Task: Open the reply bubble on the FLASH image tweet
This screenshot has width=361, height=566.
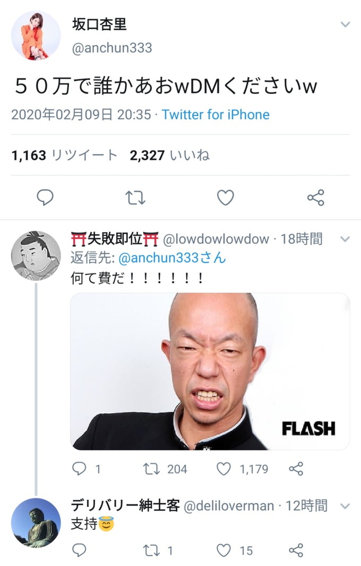Action: point(79,468)
